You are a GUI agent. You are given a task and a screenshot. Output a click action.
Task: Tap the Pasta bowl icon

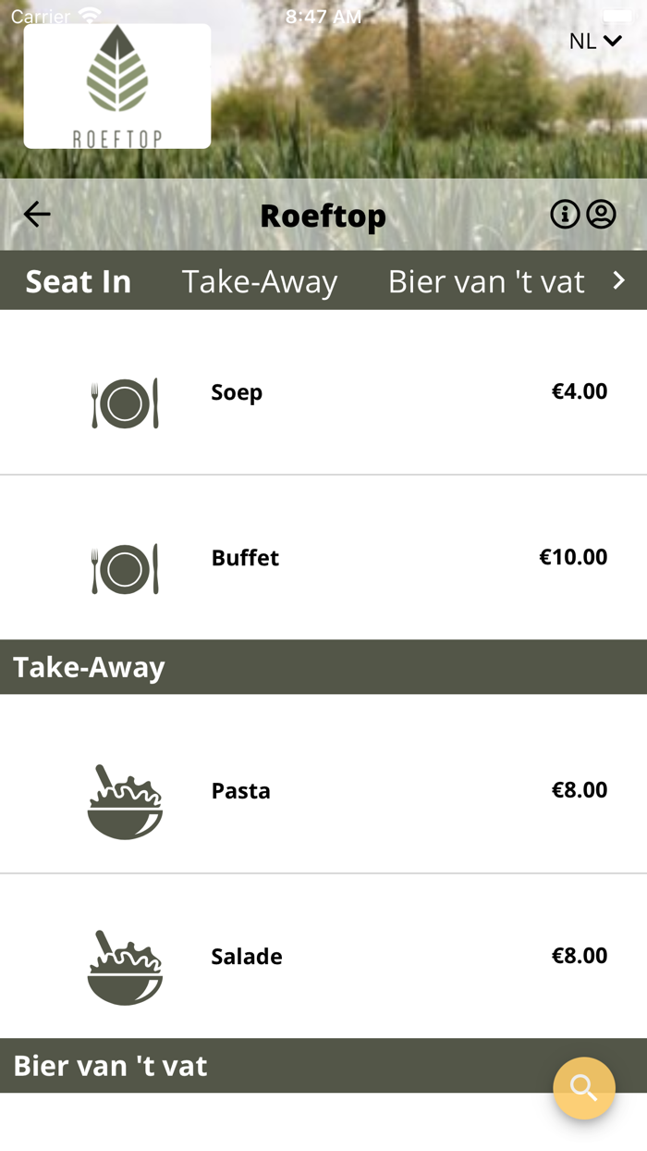click(125, 802)
